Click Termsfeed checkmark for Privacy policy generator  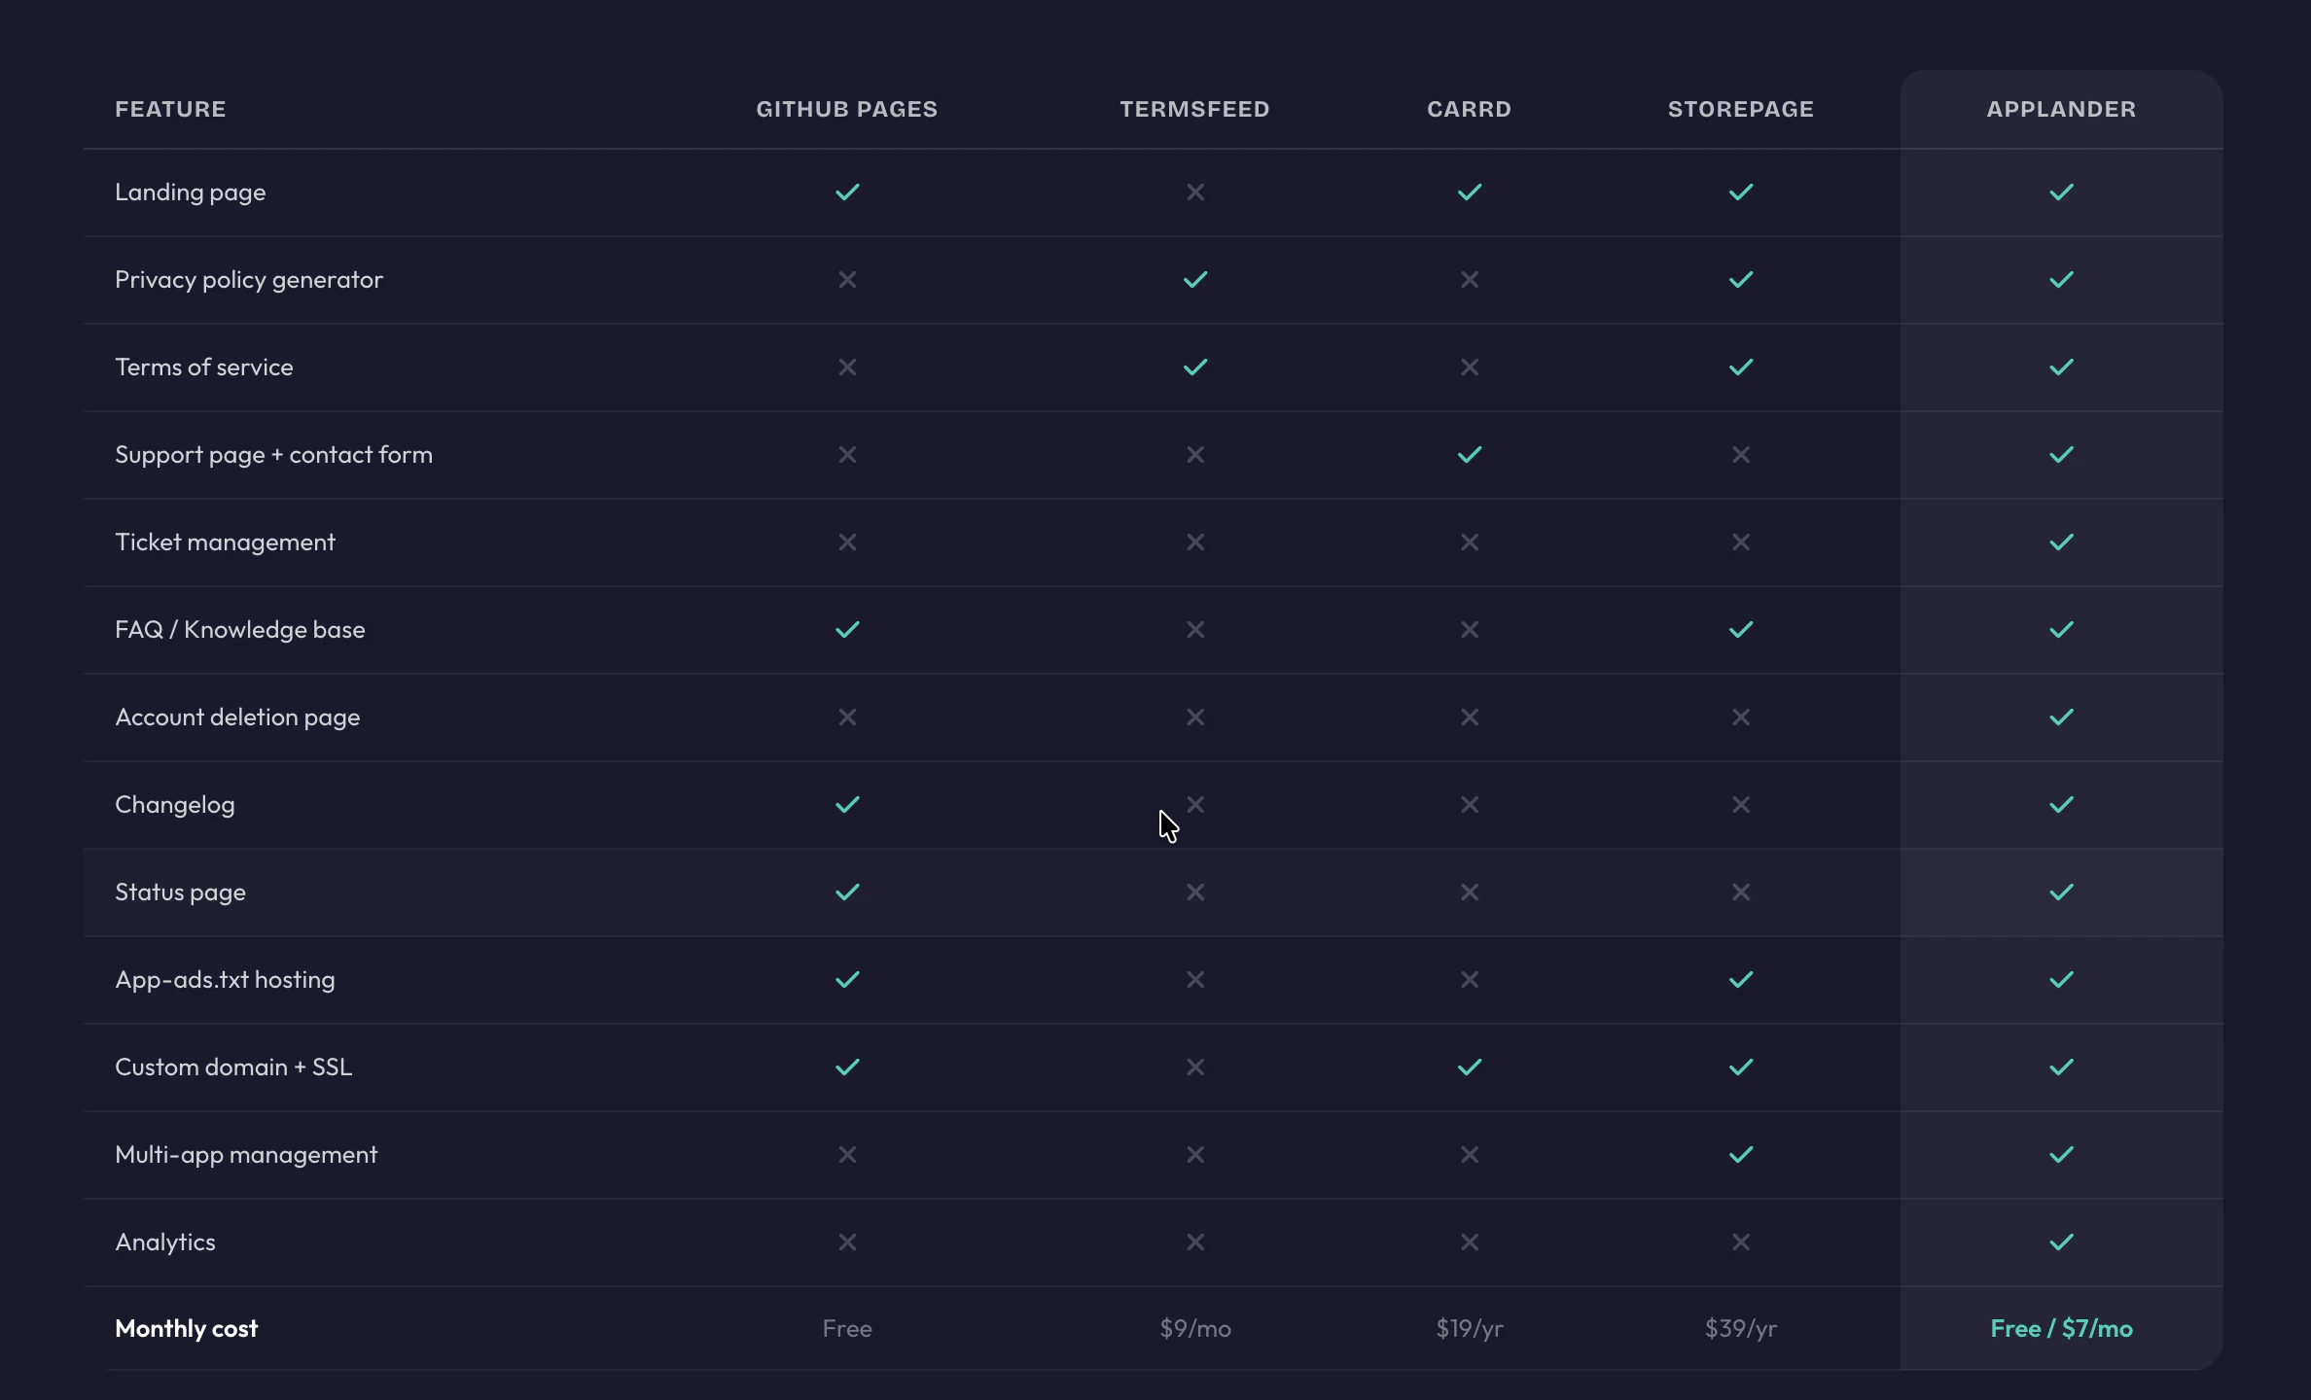(1195, 280)
